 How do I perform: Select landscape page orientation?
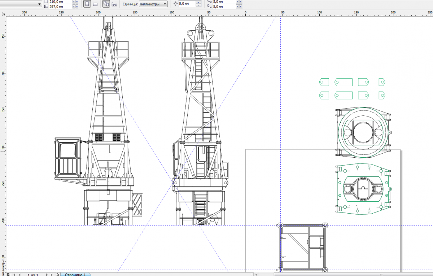95,4
